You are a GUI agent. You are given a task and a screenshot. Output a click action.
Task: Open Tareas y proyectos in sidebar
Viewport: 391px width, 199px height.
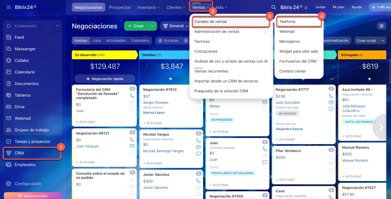(x=32, y=141)
